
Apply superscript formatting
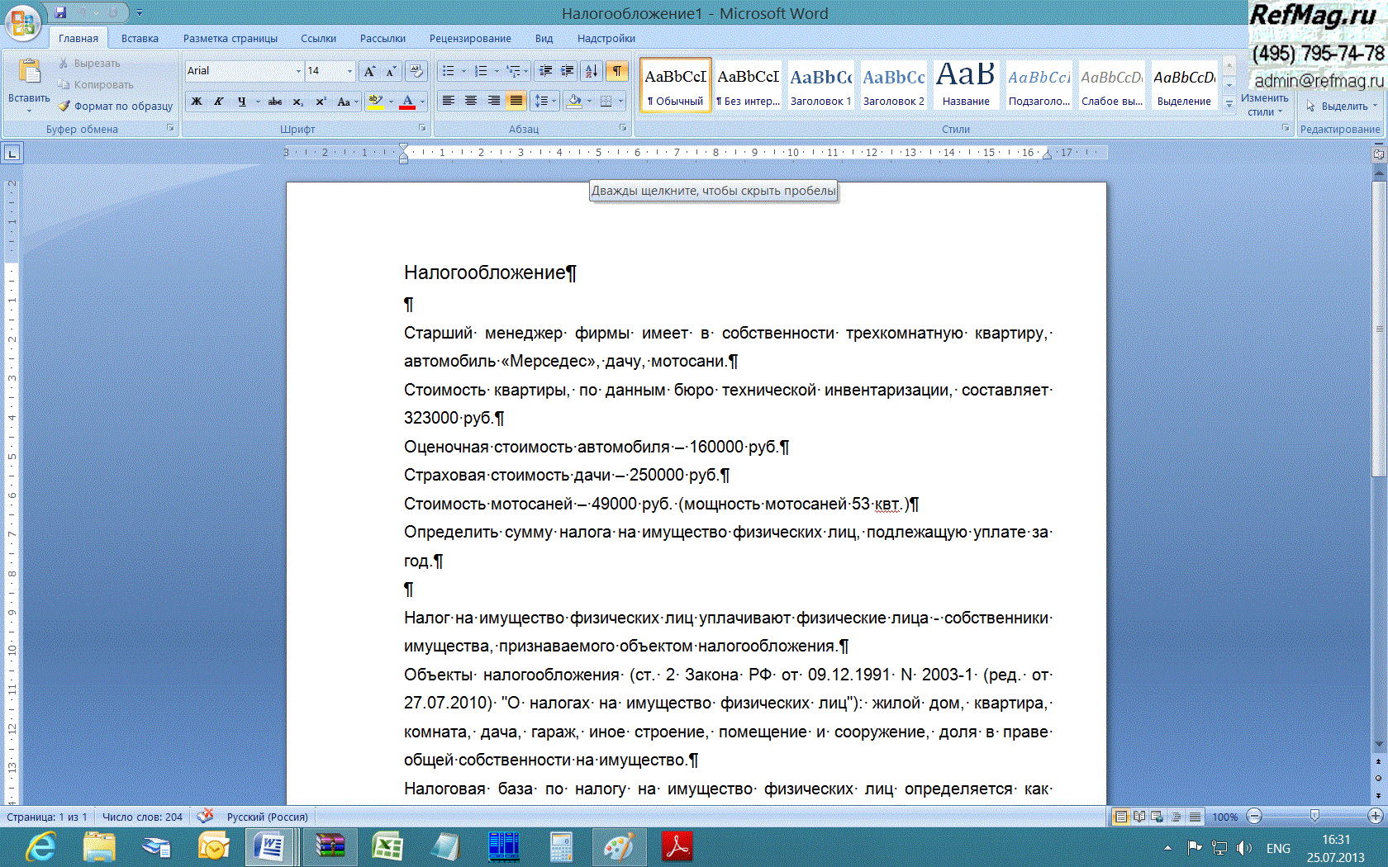click(321, 102)
